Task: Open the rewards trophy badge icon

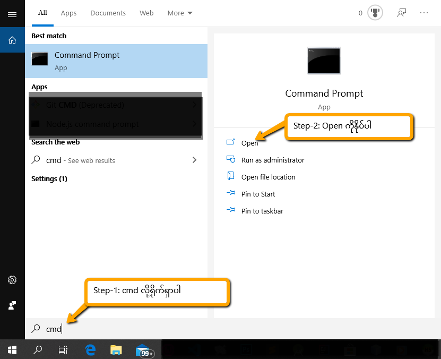Action: (375, 13)
